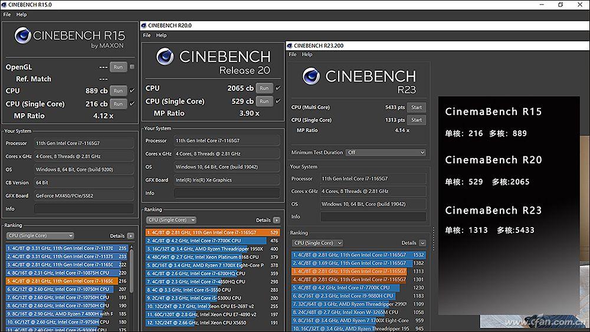590x332 pixels.
Task: Start CPU (Multi Core) test in R23
Action: click(x=416, y=107)
